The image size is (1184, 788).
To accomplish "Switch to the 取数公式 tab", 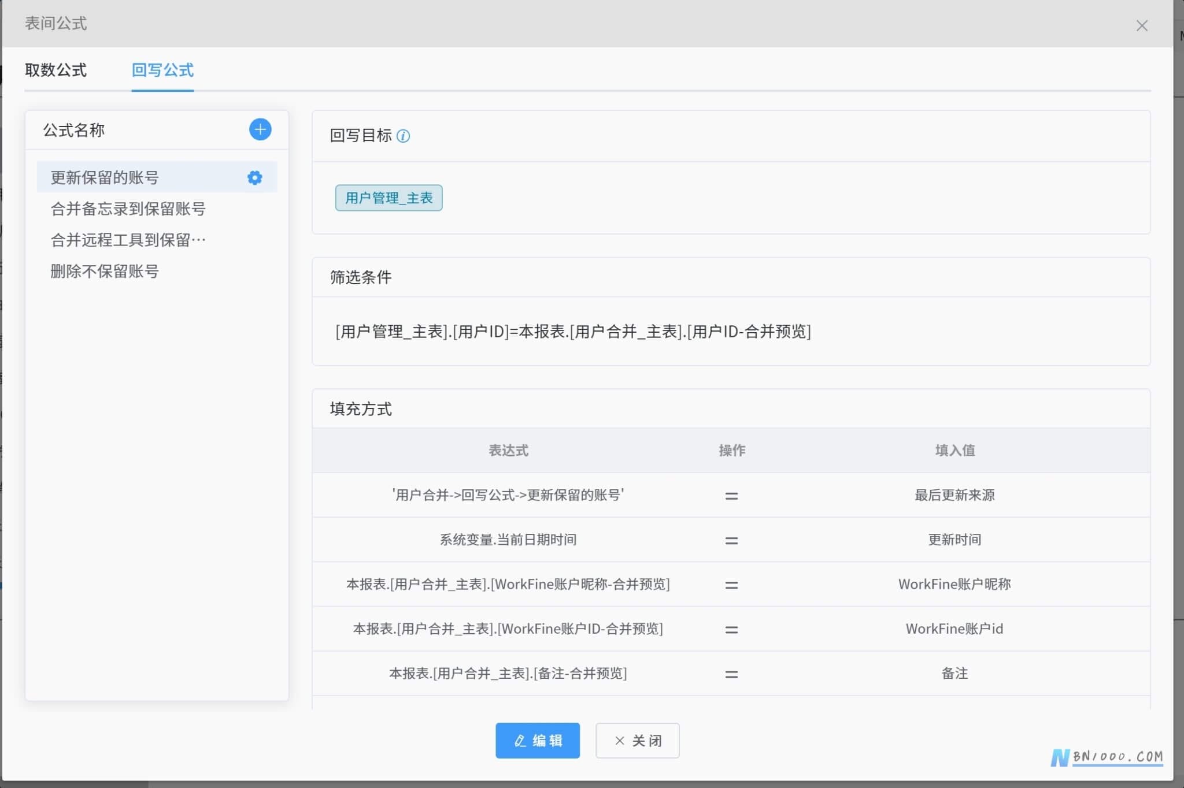I will click(55, 70).
